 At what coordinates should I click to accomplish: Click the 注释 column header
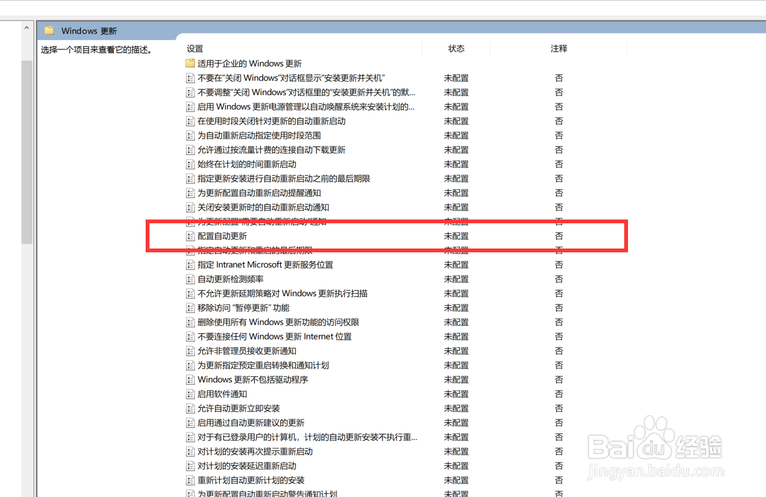tap(559, 49)
